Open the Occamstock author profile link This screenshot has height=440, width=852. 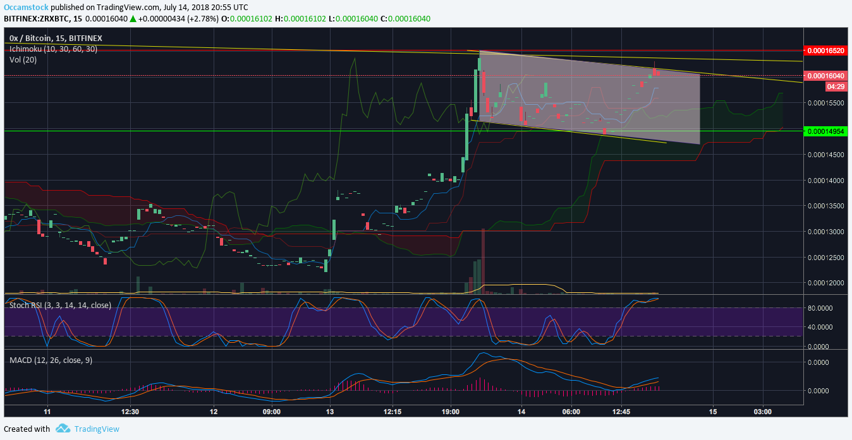(x=26, y=7)
